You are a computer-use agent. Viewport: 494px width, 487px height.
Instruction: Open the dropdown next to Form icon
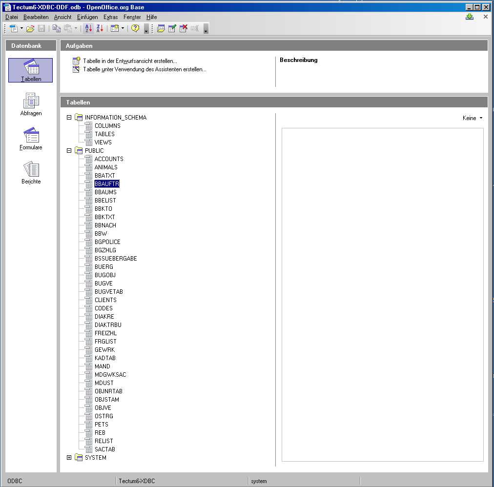[123, 28]
